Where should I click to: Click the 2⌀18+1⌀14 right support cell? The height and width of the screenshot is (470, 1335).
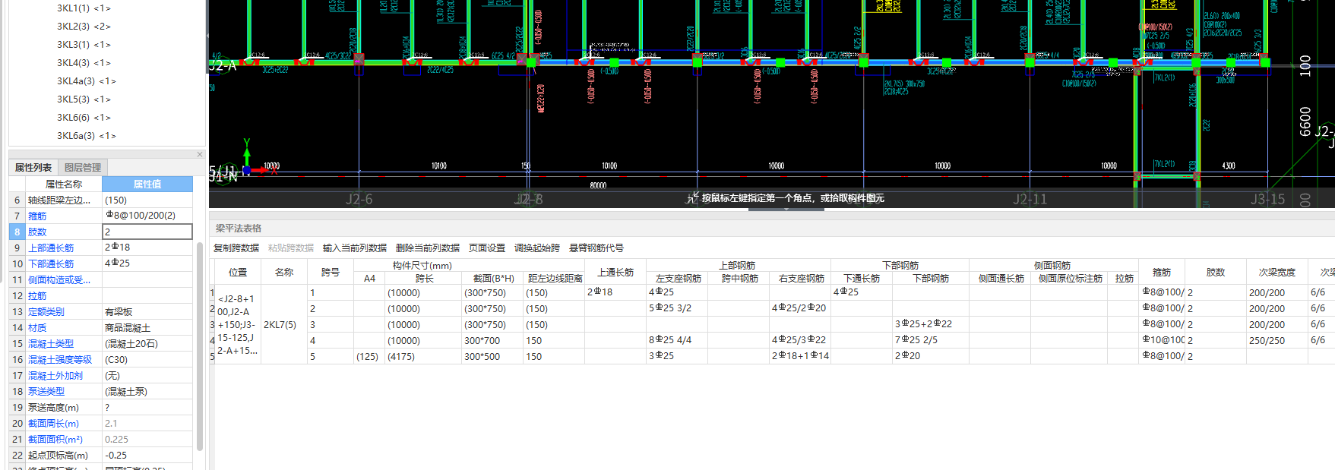point(800,356)
